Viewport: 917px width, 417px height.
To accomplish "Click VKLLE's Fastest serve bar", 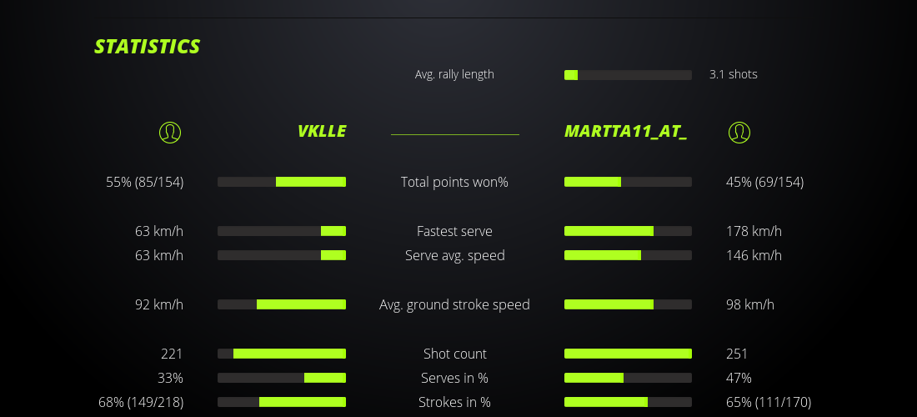I will tap(282, 231).
